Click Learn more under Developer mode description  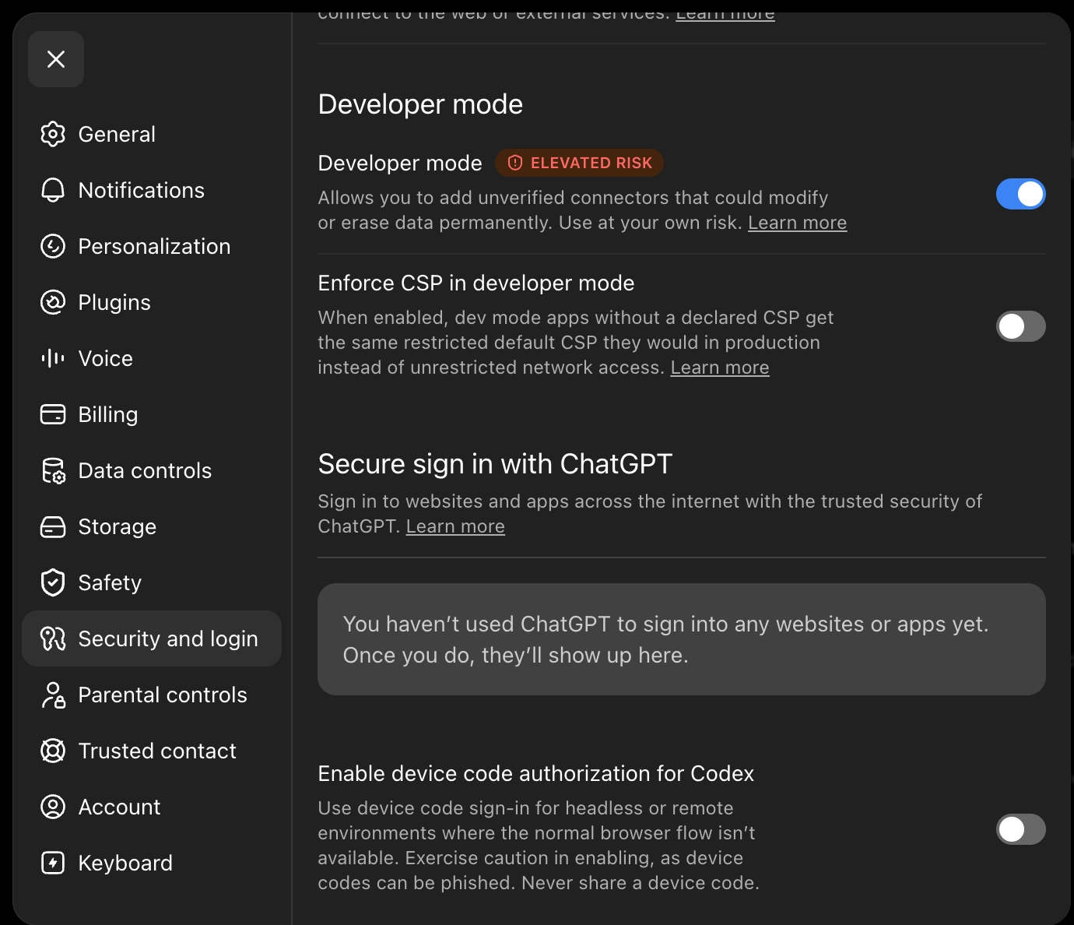[x=798, y=223]
